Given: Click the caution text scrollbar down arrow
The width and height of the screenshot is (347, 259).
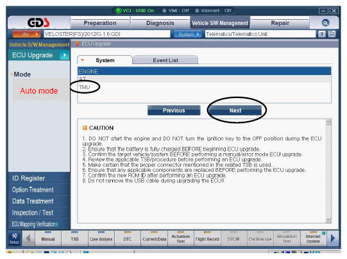Looking at the screenshot, I should [328, 220].
